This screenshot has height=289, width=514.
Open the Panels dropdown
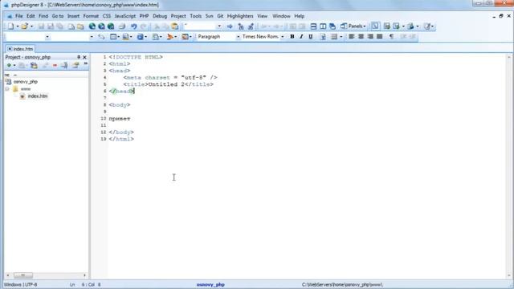point(353,26)
